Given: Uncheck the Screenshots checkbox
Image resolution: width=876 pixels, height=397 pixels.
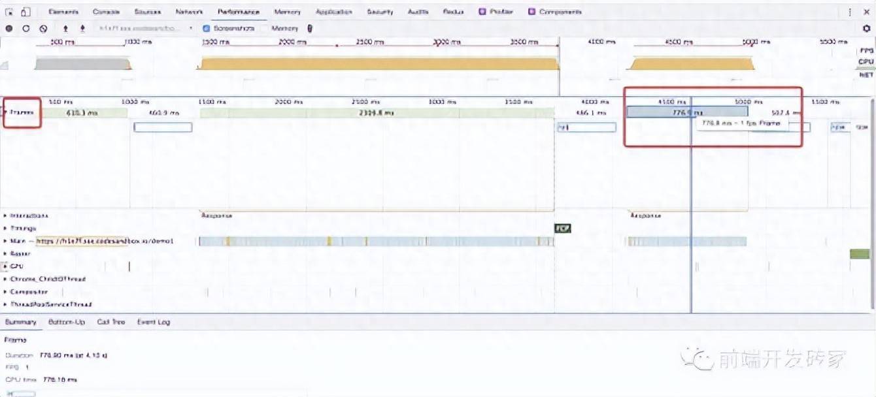Looking at the screenshot, I should coord(207,29).
